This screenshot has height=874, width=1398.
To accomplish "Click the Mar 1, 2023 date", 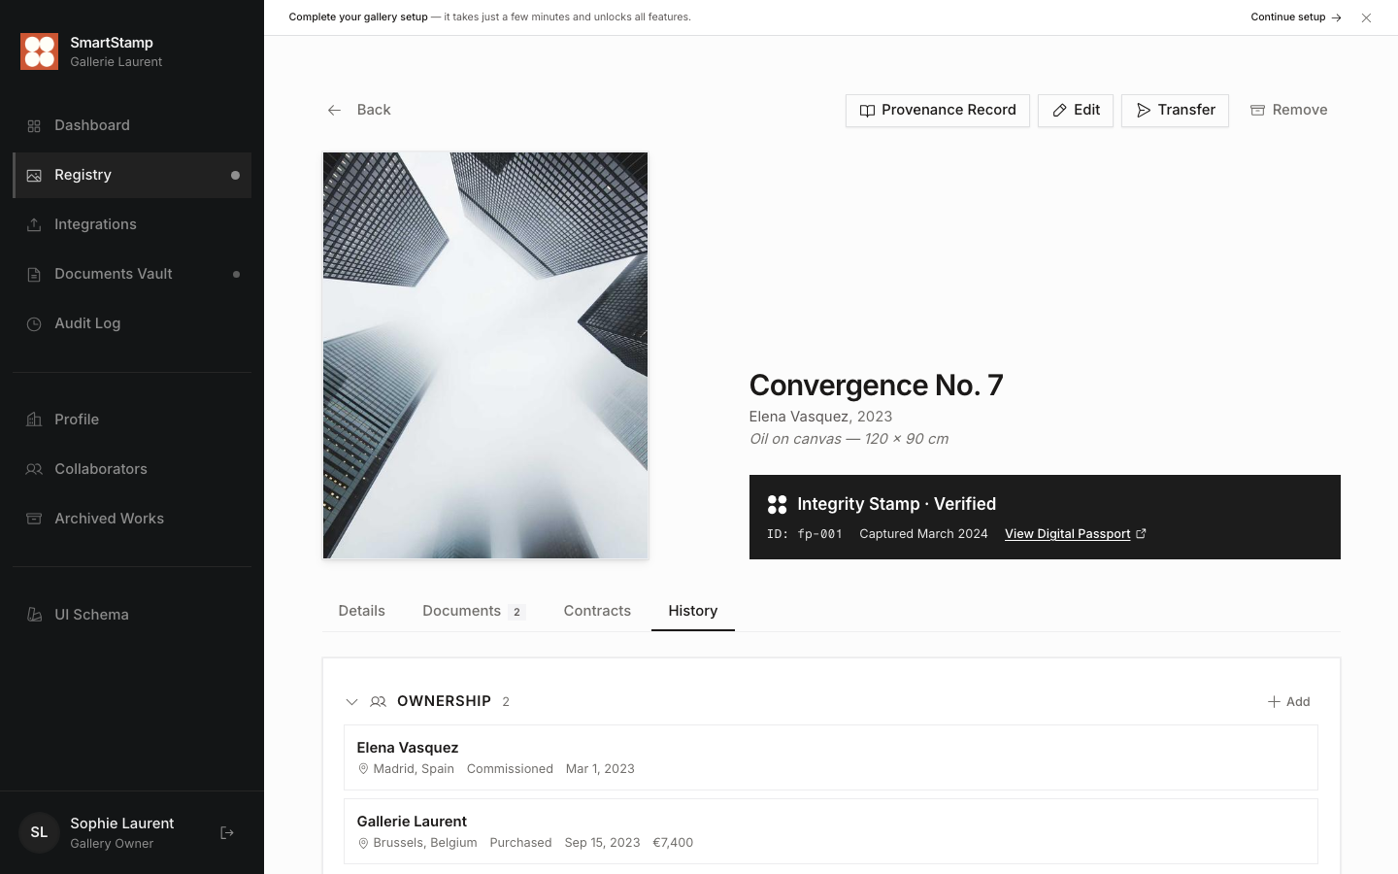I will [600, 768].
